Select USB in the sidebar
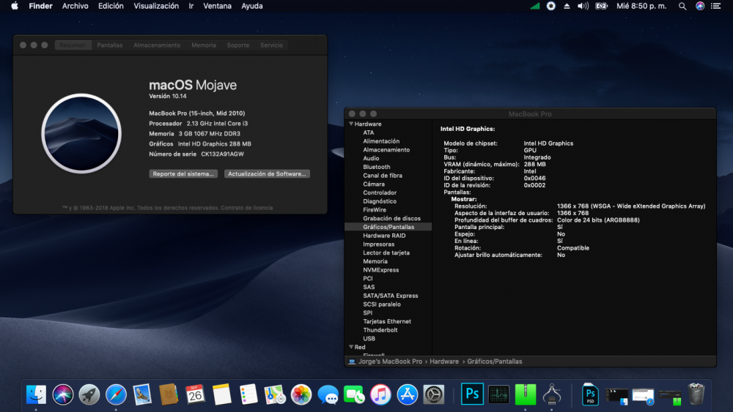733x412 pixels. click(x=369, y=339)
